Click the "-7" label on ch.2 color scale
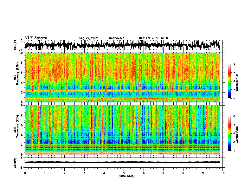 click(234, 151)
